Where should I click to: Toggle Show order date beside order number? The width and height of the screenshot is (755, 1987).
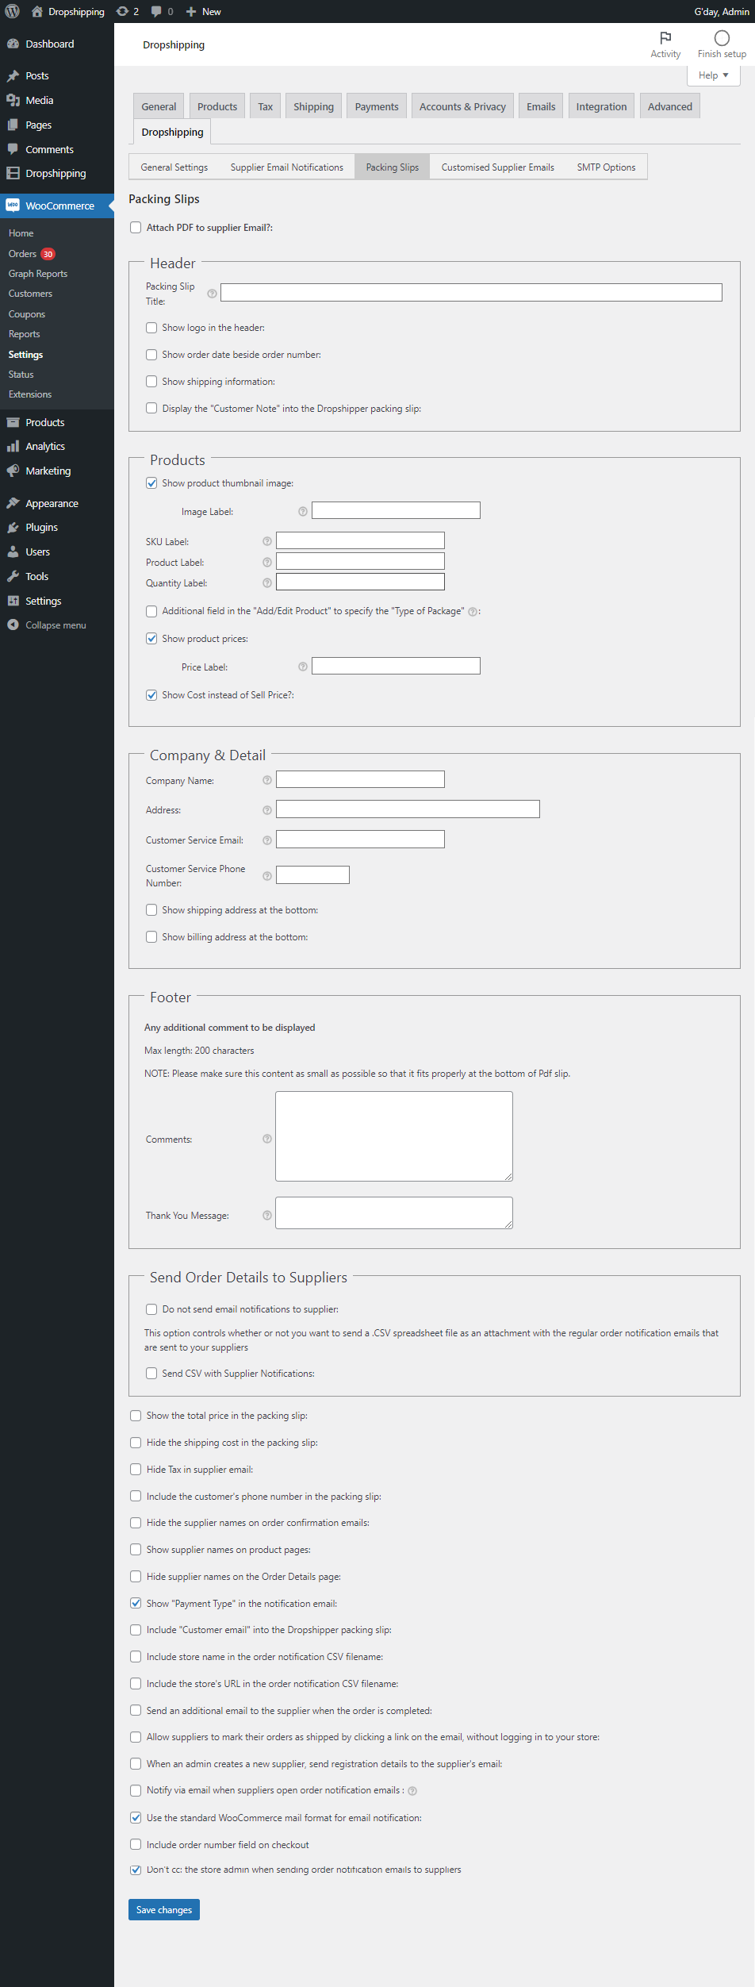coord(151,355)
